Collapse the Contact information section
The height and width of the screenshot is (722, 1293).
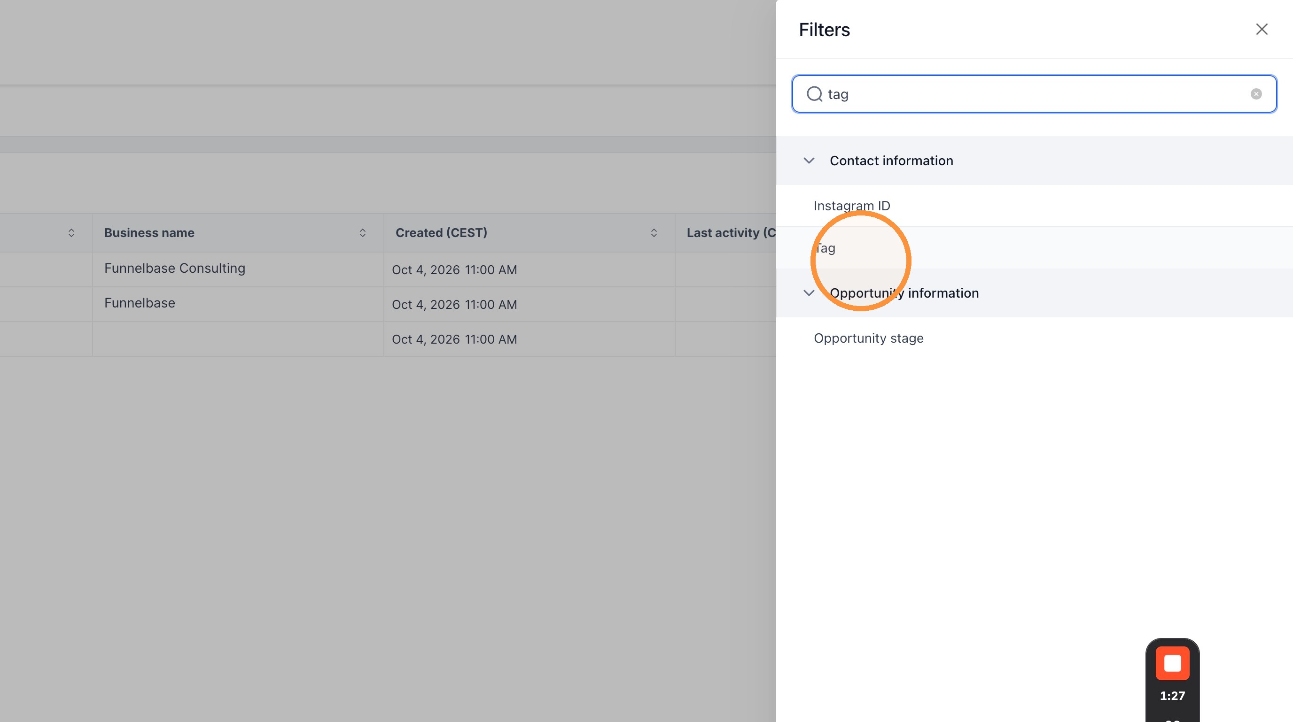point(809,161)
